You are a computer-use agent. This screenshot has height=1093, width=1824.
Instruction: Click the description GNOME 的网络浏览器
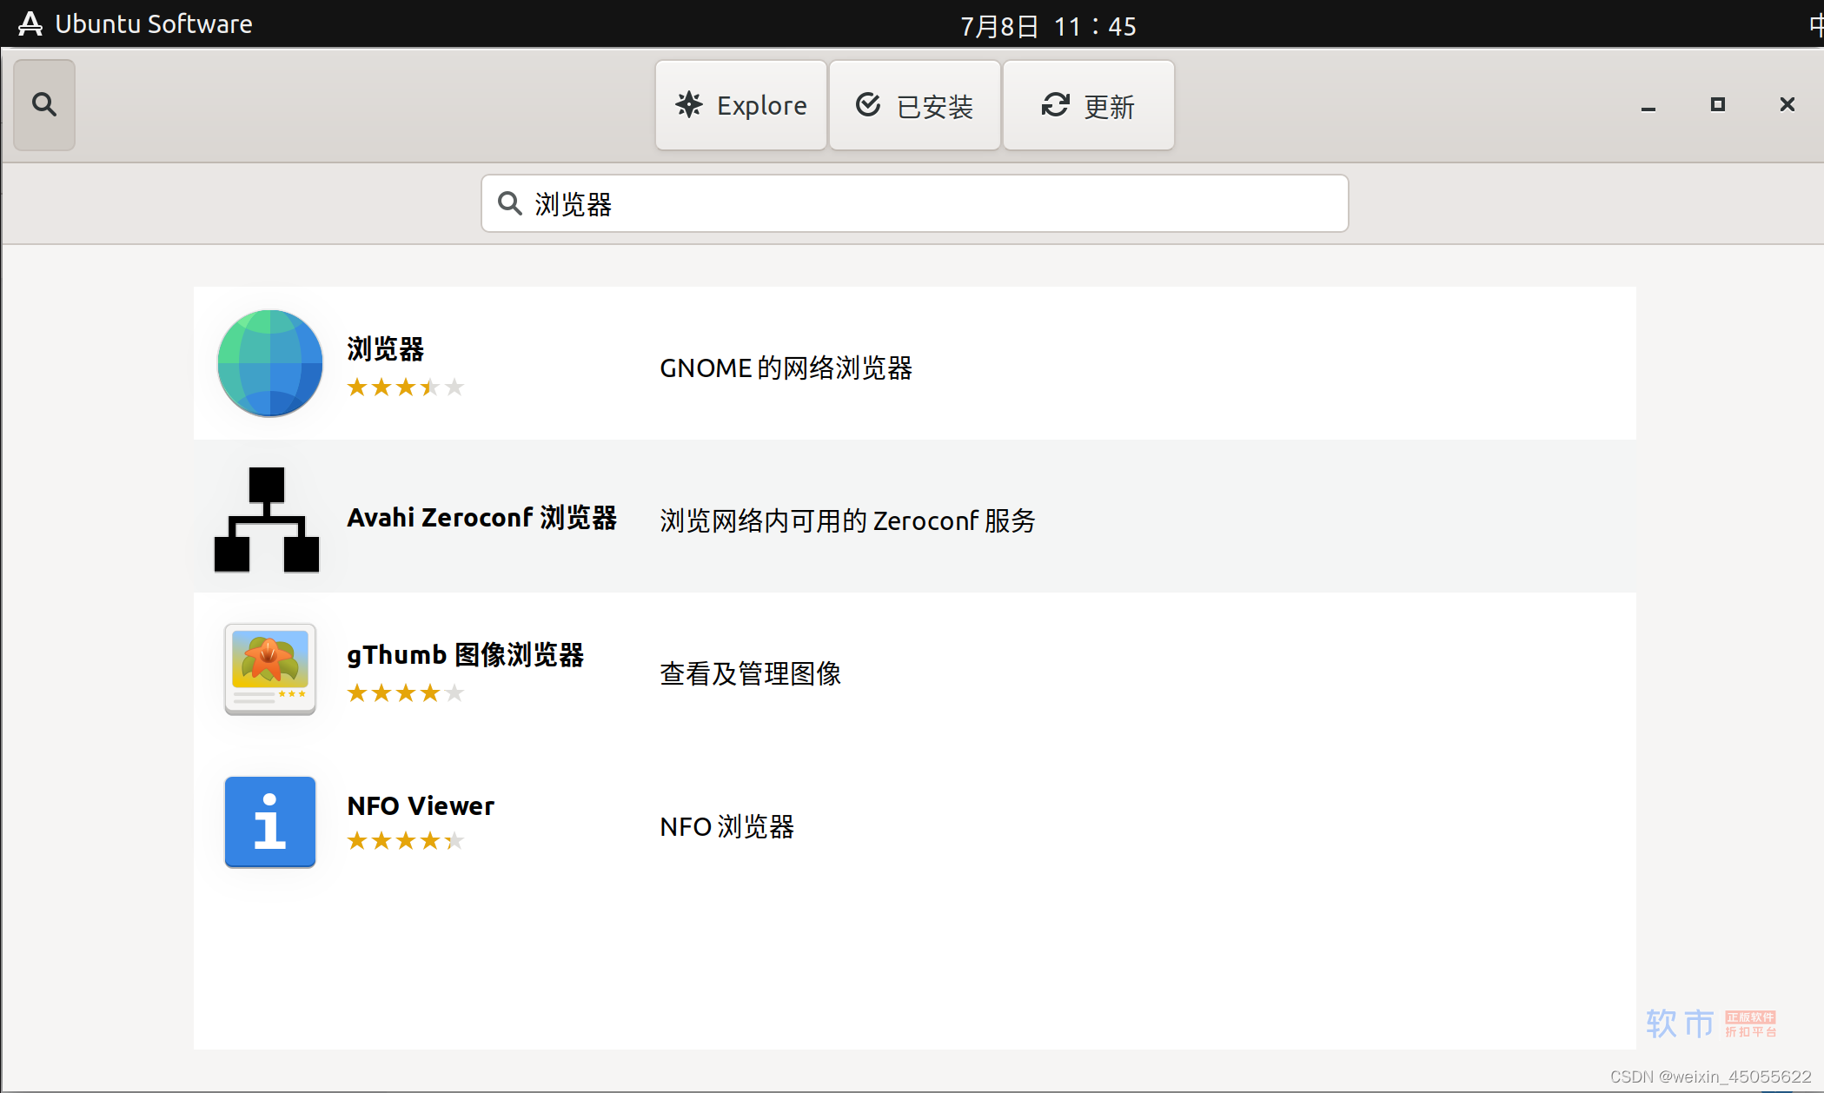786,368
